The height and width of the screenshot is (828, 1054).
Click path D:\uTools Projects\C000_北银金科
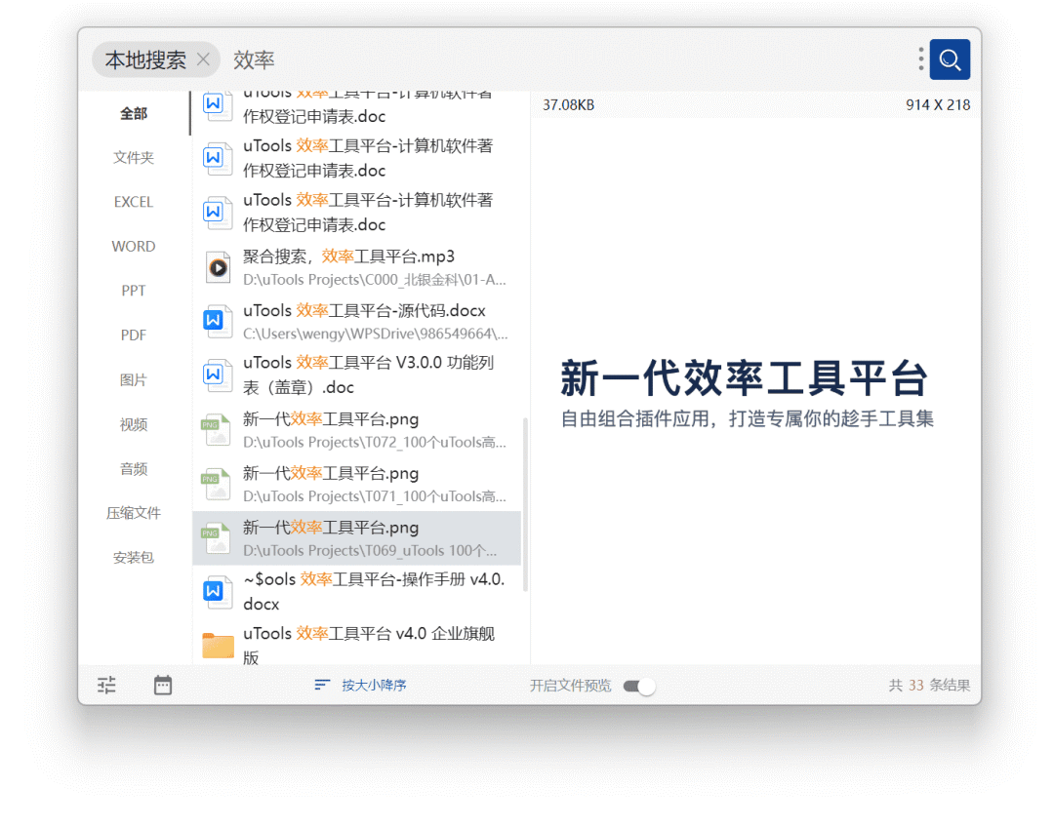(375, 279)
